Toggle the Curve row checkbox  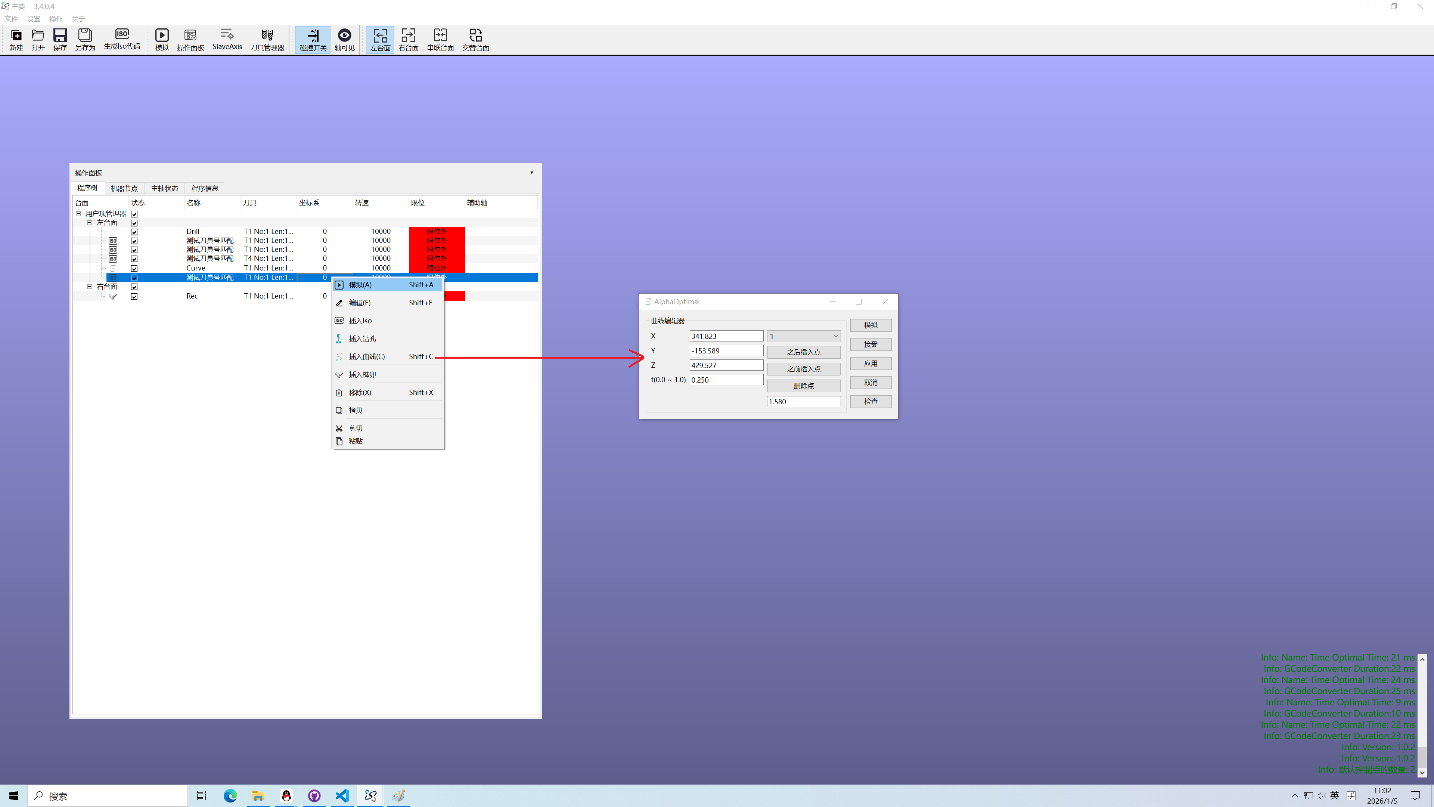coord(134,269)
